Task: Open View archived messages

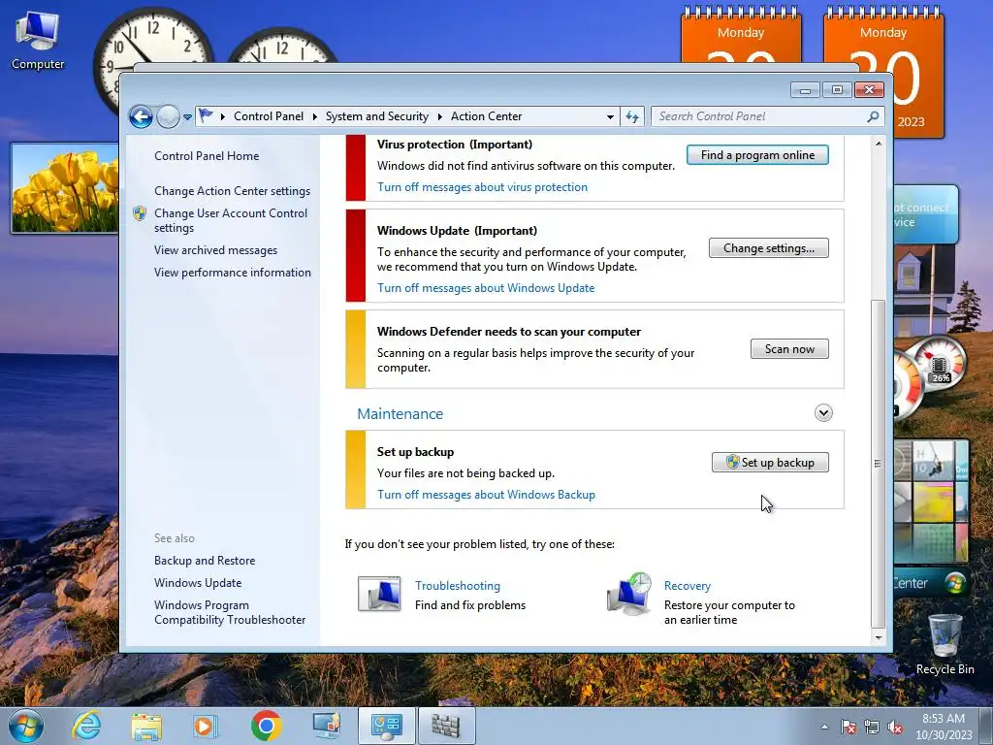Action: coord(216,250)
